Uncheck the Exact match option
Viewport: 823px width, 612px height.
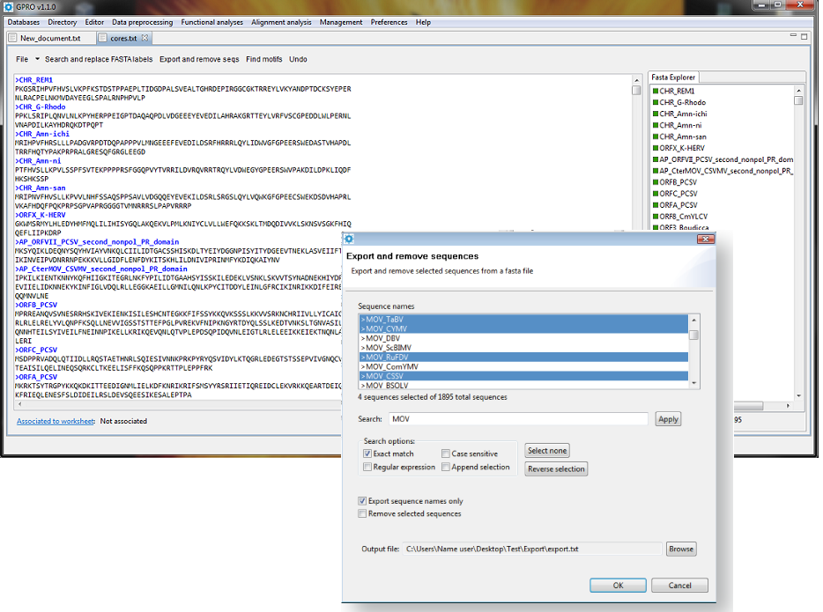pyautogui.click(x=367, y=453)
